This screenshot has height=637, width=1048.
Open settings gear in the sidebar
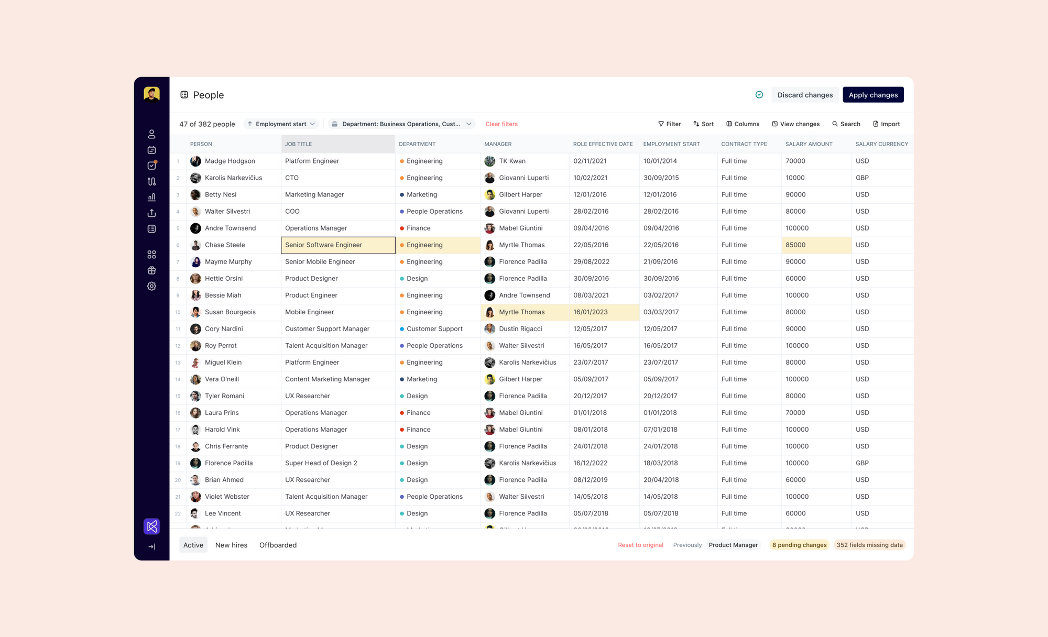click(151, 286)
